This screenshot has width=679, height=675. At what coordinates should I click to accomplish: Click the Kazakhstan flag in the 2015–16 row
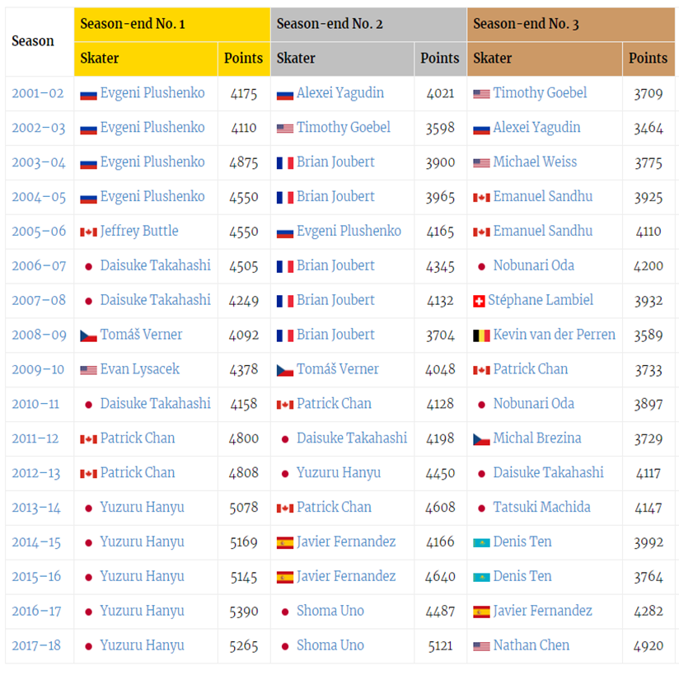coord(481,578)
